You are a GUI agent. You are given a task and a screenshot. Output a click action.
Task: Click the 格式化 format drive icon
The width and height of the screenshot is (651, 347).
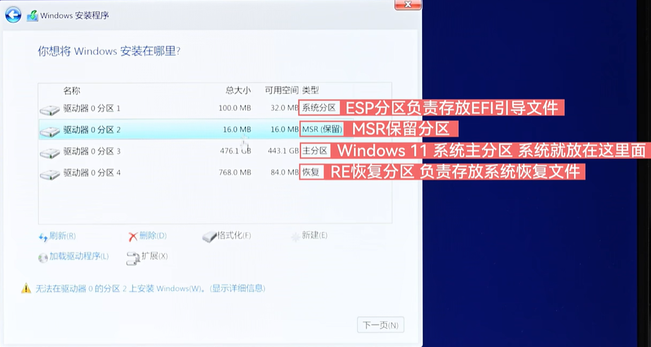[209, 237]
